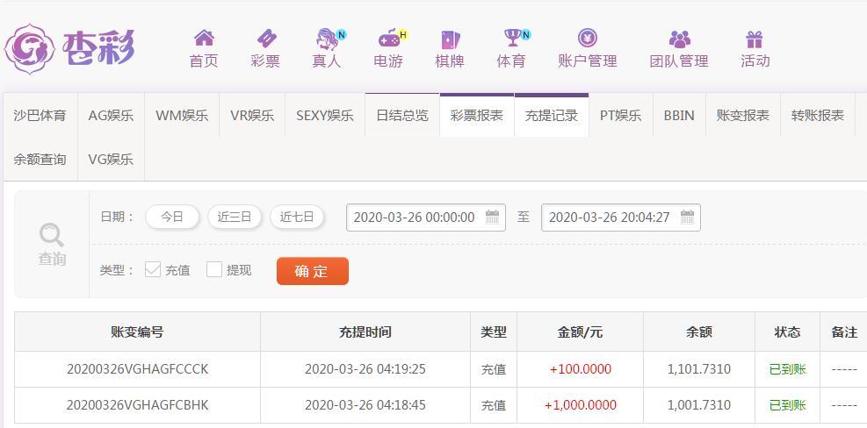Open the 棋牌 playing cards icon
This screenshot has width=867, height=428.
(x=450, y=39)
